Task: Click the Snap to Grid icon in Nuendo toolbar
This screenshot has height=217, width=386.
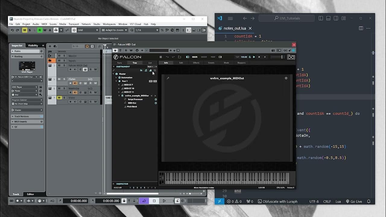Action: click(74, 30)
